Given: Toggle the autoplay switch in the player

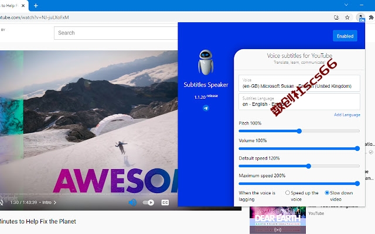Looking at the screenshot, I should point(148,202).
